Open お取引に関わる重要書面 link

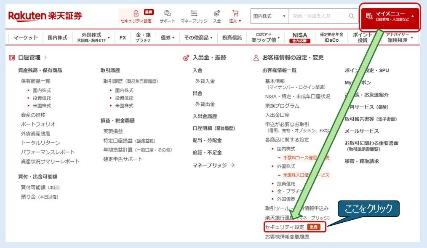point(371,146)
